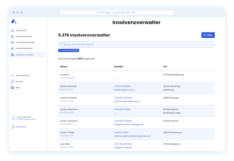The height and width of the screenshot is (161, 234).
Task: Click Max Mustermann user avatar
Action: click(13, 118)
